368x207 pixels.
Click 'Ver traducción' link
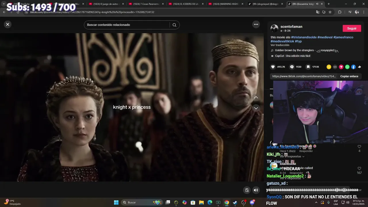[x=280, y=45]
